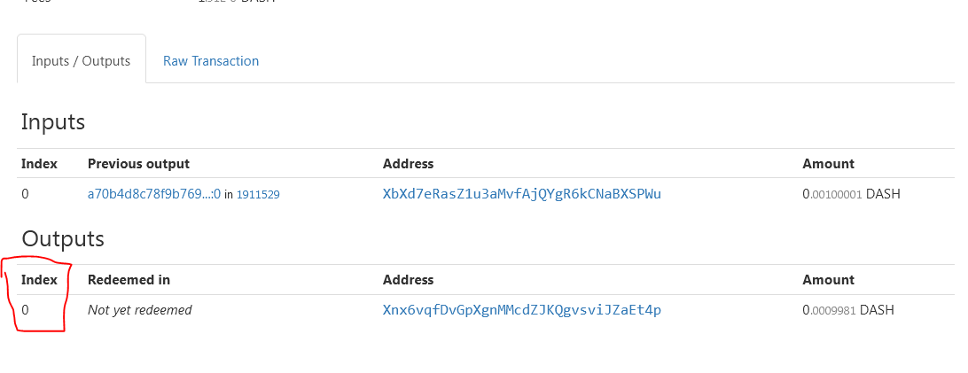Image resolution: width=968 pixels, height=373 pixels.
Task: Click the output index value 0
Action: pos(26,310)
